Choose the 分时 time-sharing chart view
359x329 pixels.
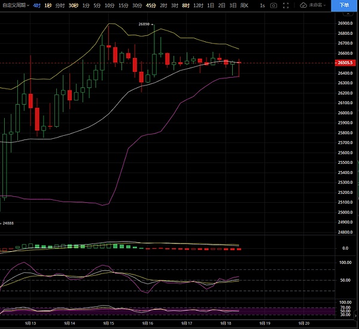[60, 5]
